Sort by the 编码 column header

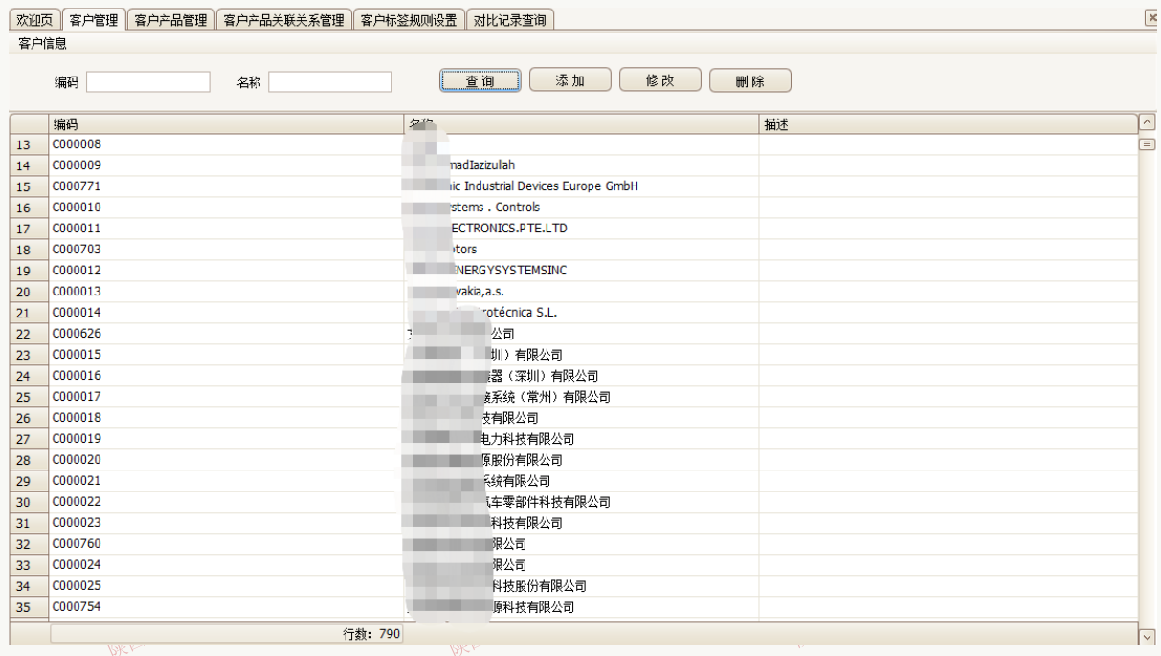[x=226, y=124]
